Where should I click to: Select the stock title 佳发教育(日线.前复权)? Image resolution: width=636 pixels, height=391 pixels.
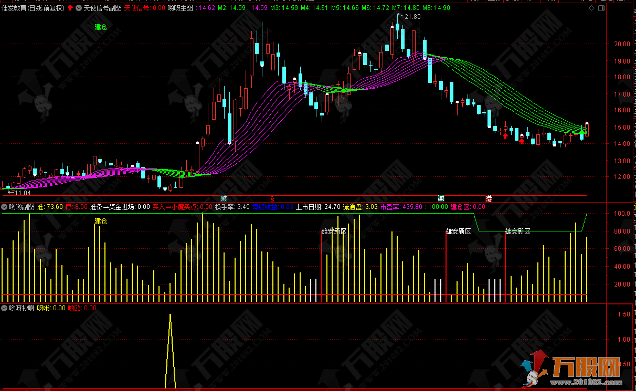[33, 8]
